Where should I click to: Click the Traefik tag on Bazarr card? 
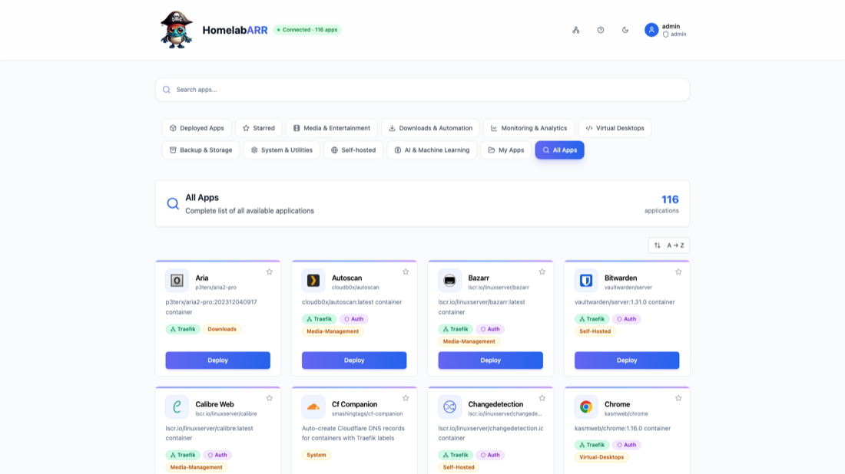456,329
